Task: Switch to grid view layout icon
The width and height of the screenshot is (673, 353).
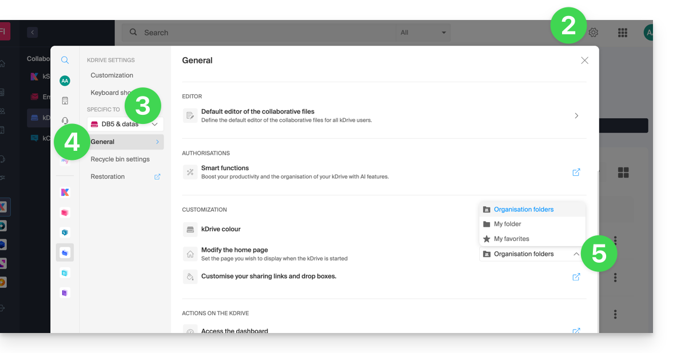Action: click(623, 173)
